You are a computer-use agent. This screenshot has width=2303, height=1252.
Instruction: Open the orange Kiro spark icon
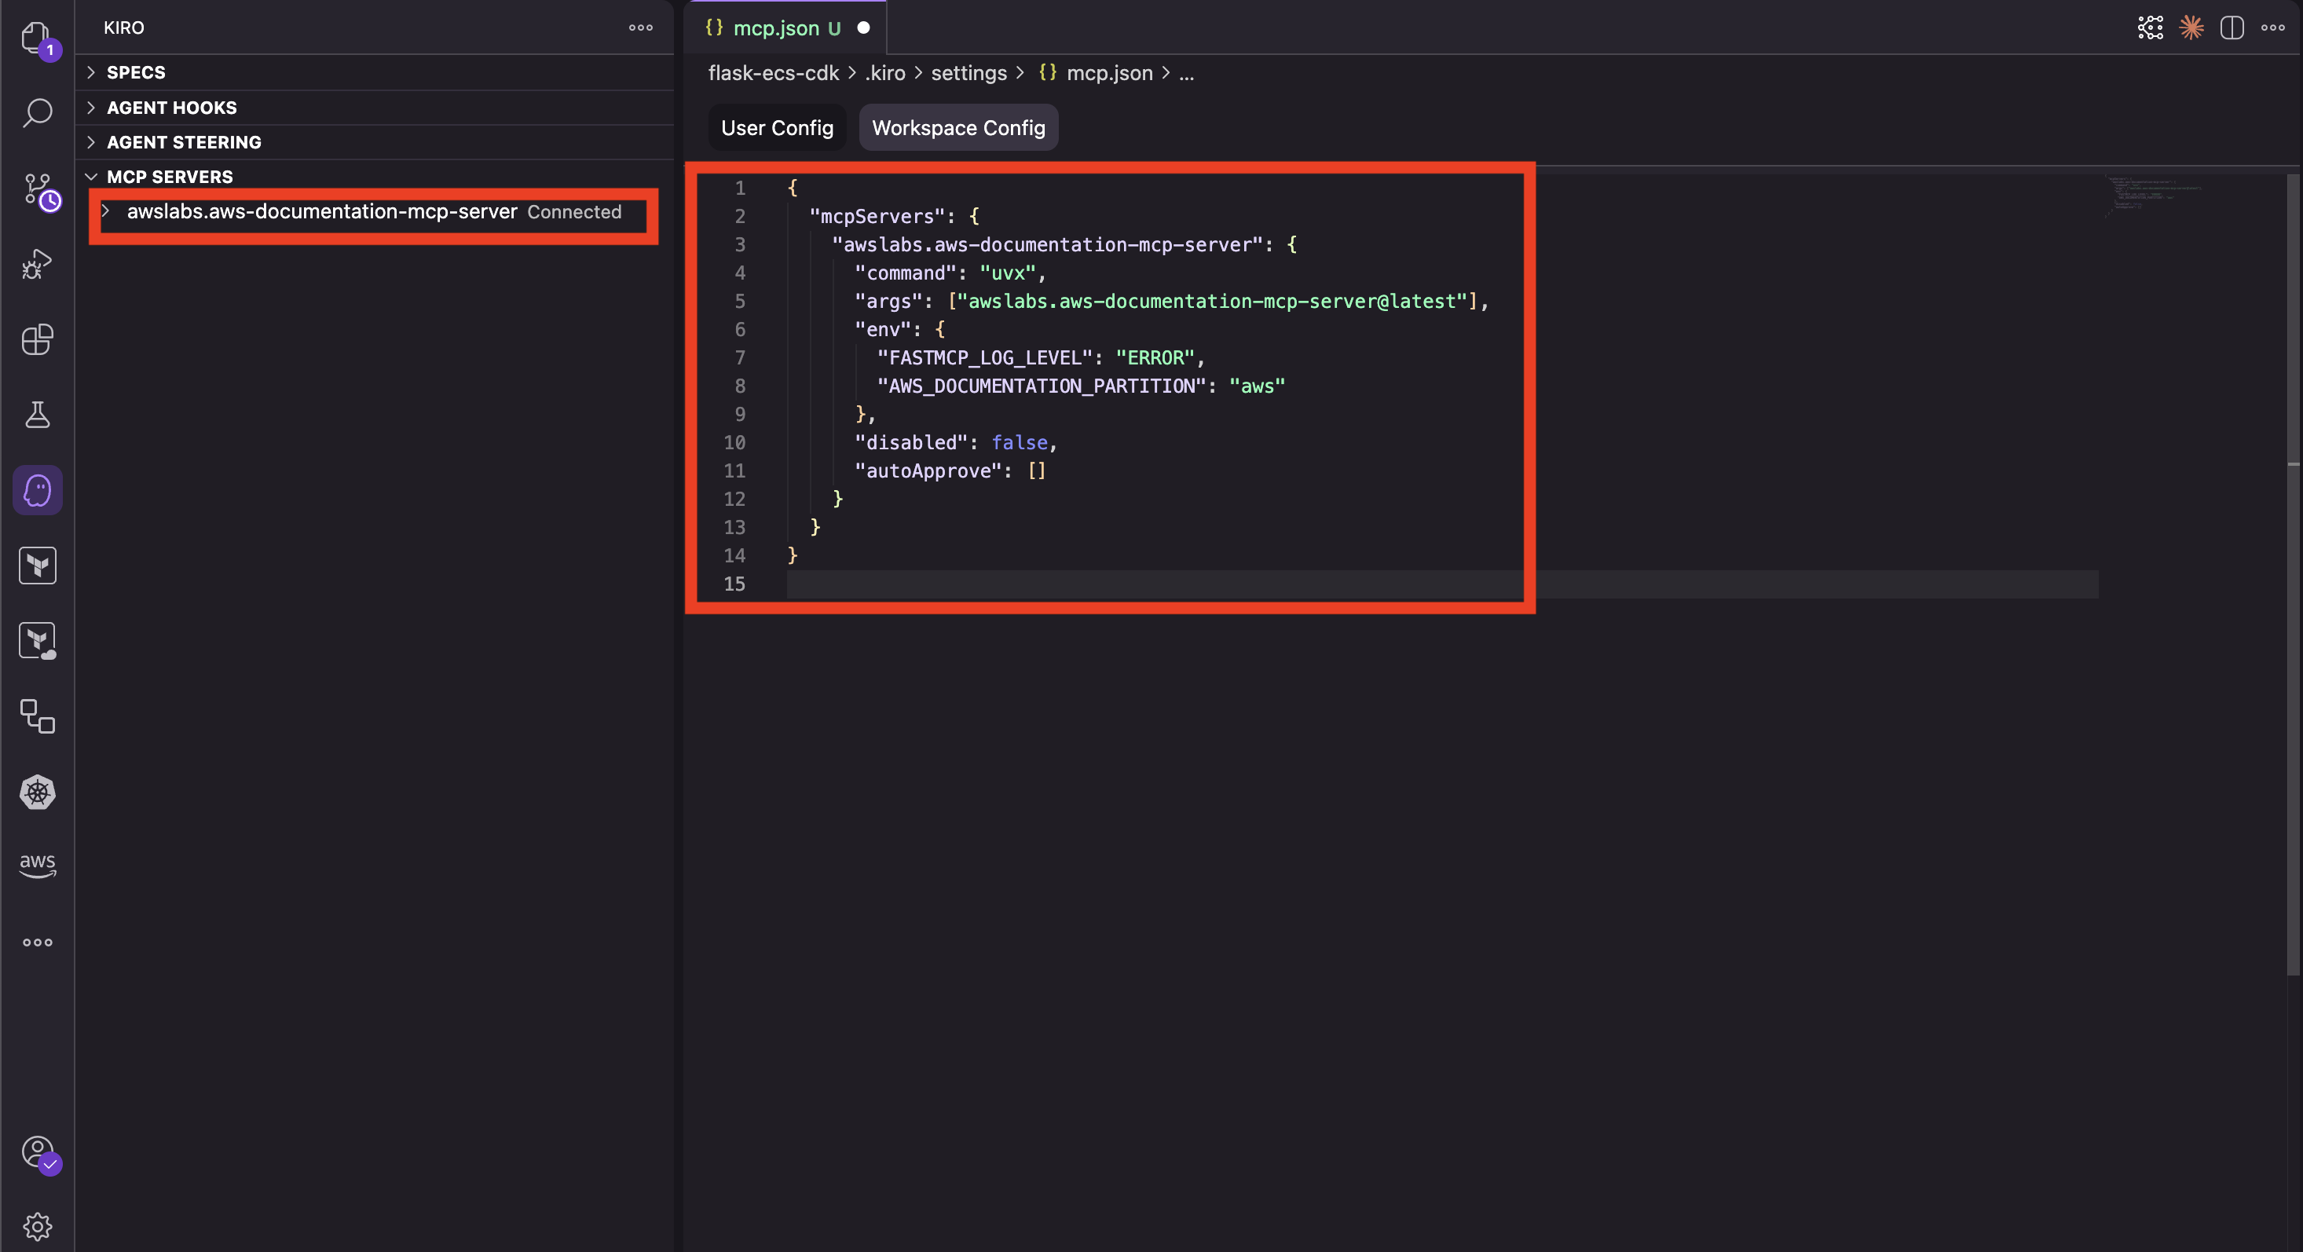[x=2191, y=27]
